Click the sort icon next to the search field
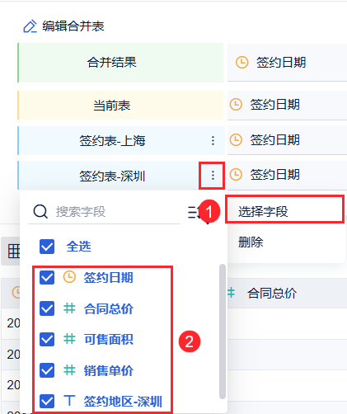 pyautogui.click(x=194, y=213)
